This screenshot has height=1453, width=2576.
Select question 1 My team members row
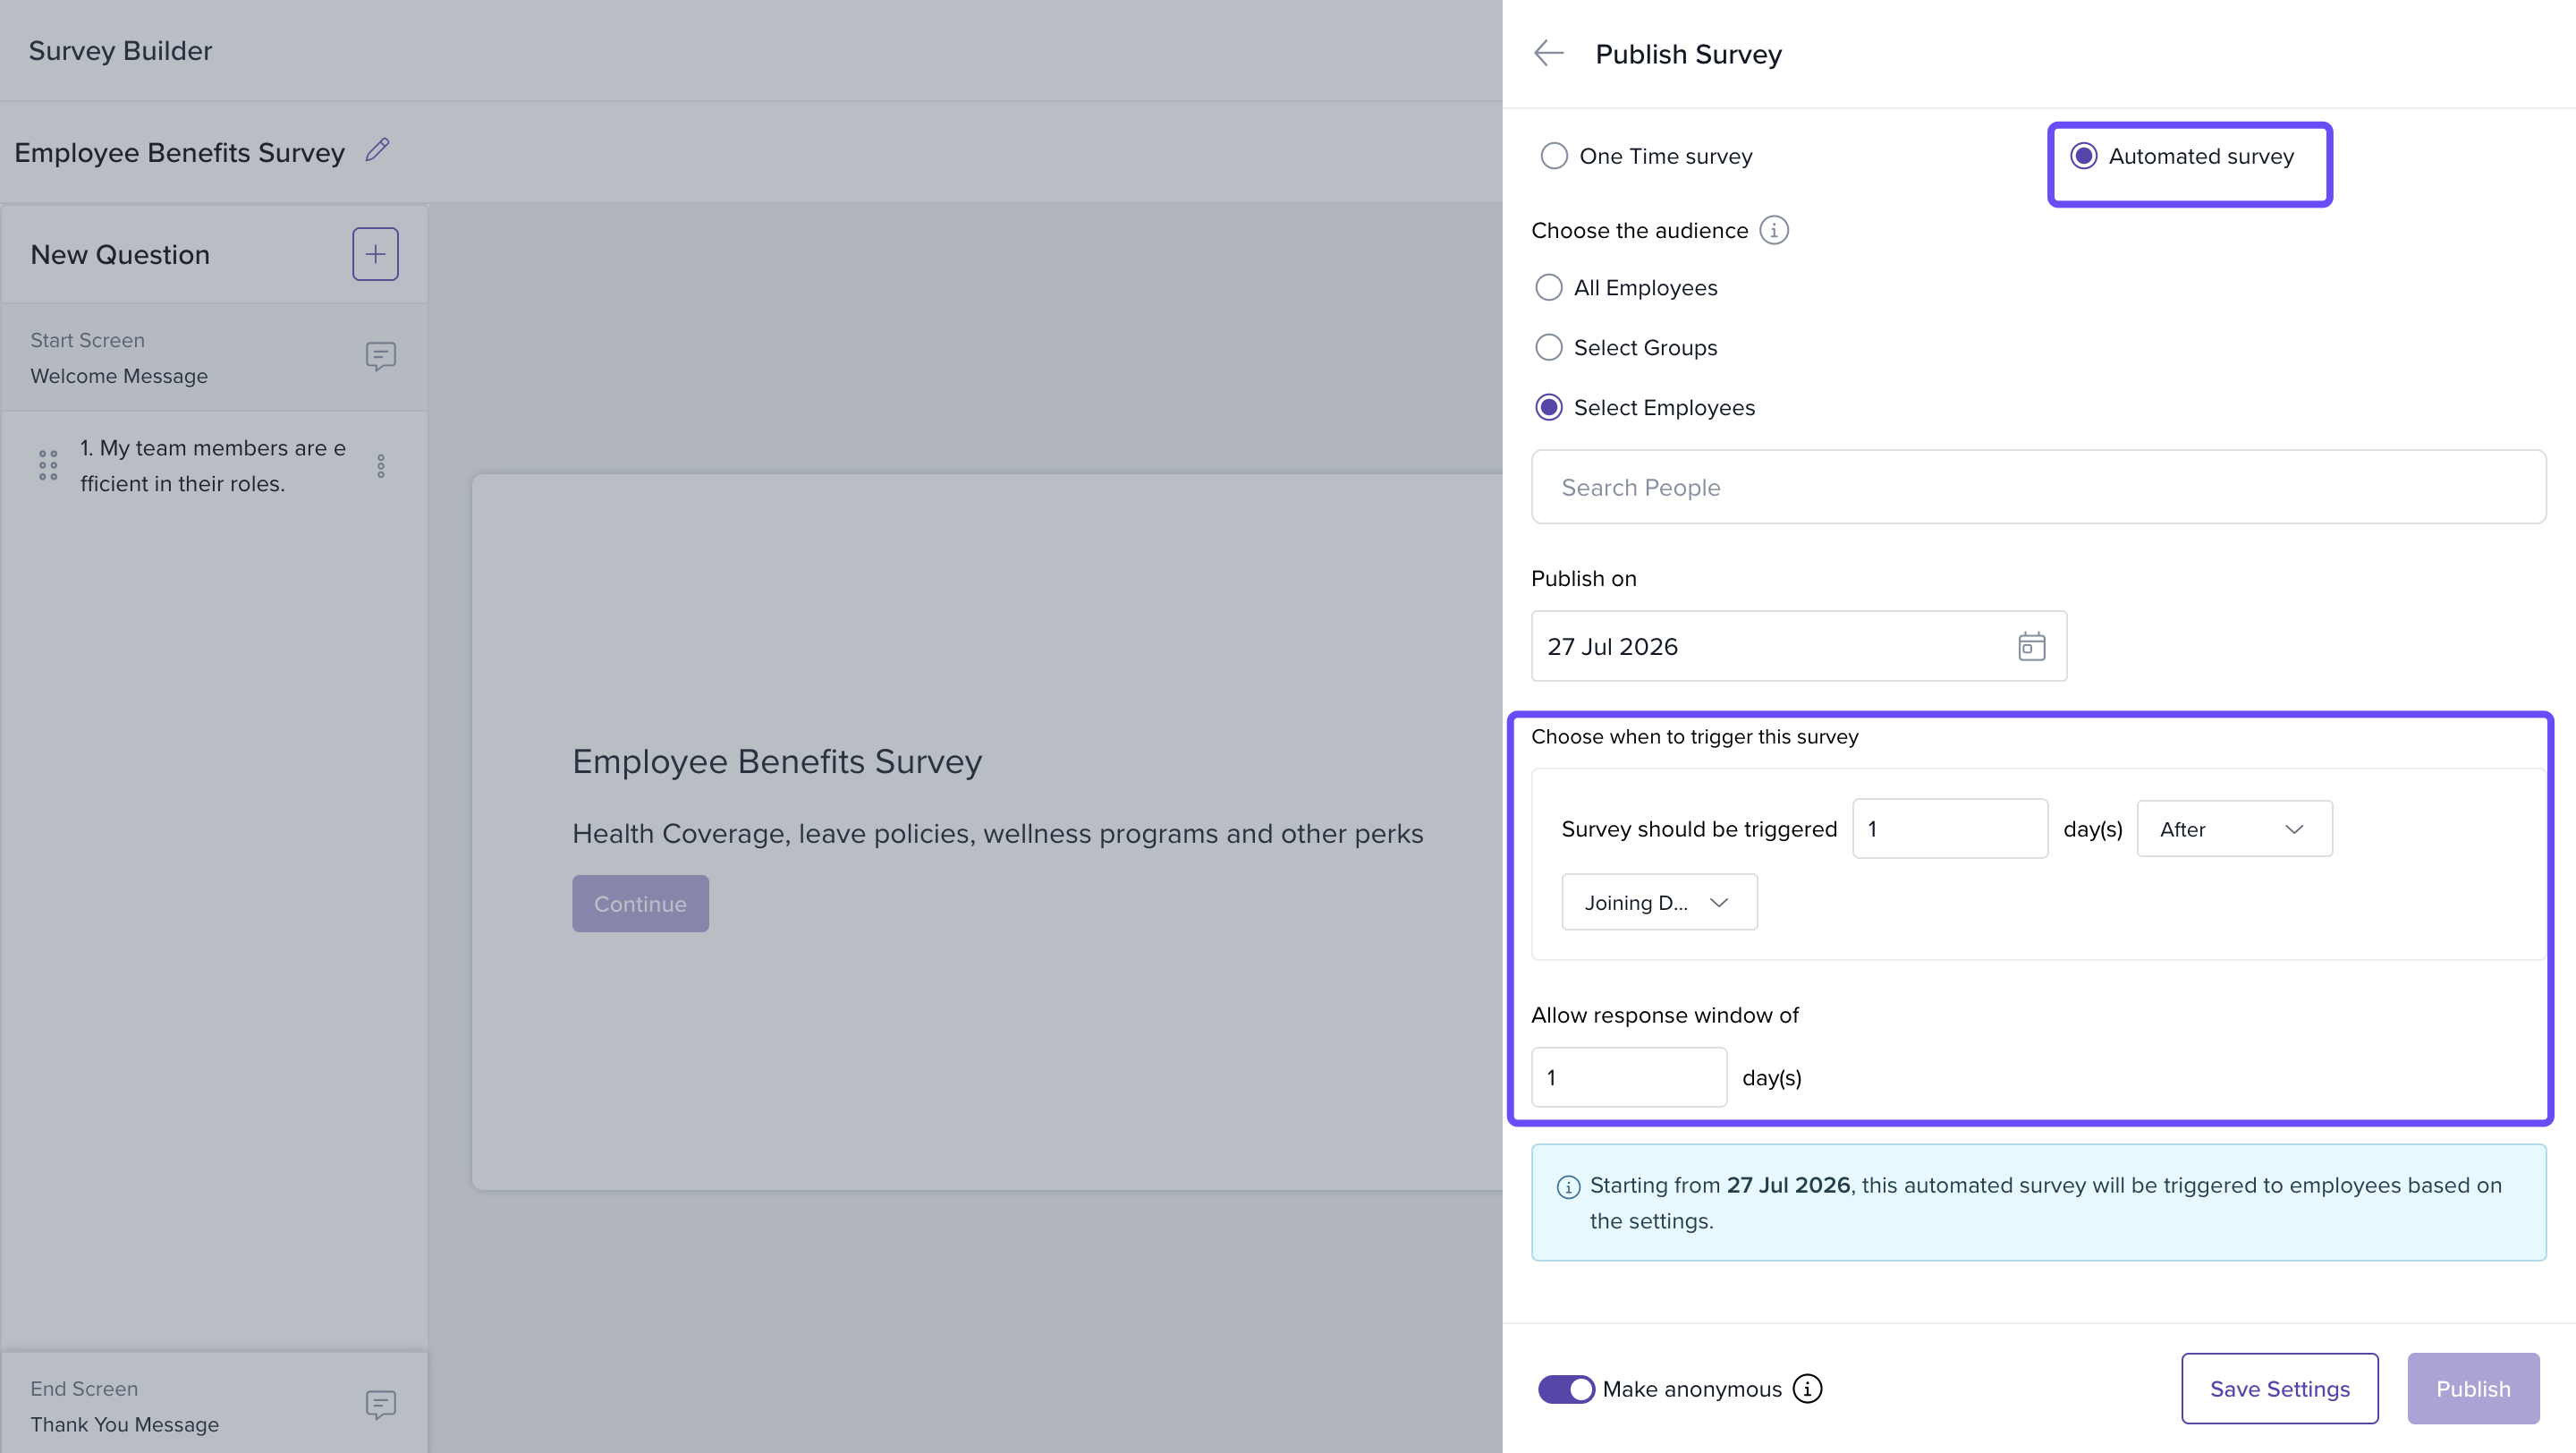(214, 466)
